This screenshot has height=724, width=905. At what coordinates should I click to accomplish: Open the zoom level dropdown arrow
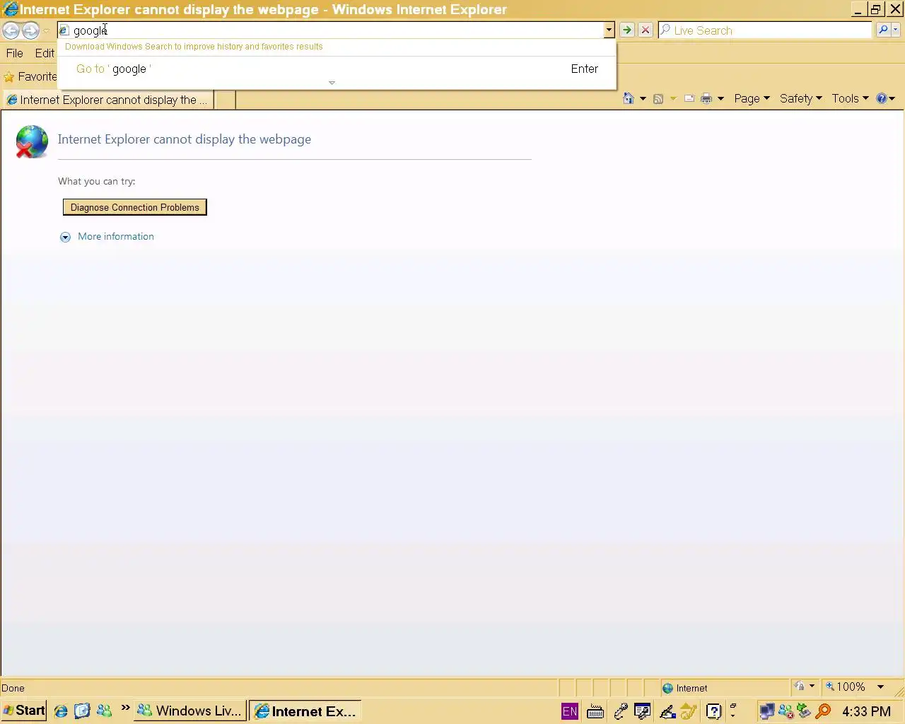coord(880,687)
